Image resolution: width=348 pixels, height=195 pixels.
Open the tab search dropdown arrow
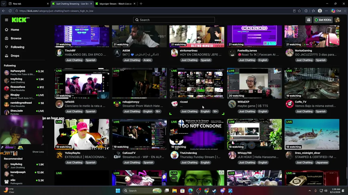tap(4, 4)
